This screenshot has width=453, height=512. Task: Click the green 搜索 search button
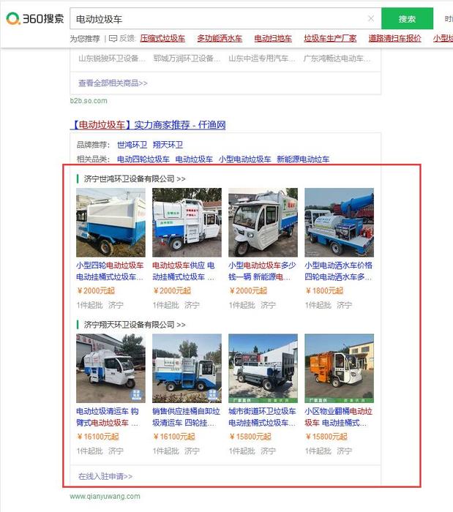coord(407,19)
